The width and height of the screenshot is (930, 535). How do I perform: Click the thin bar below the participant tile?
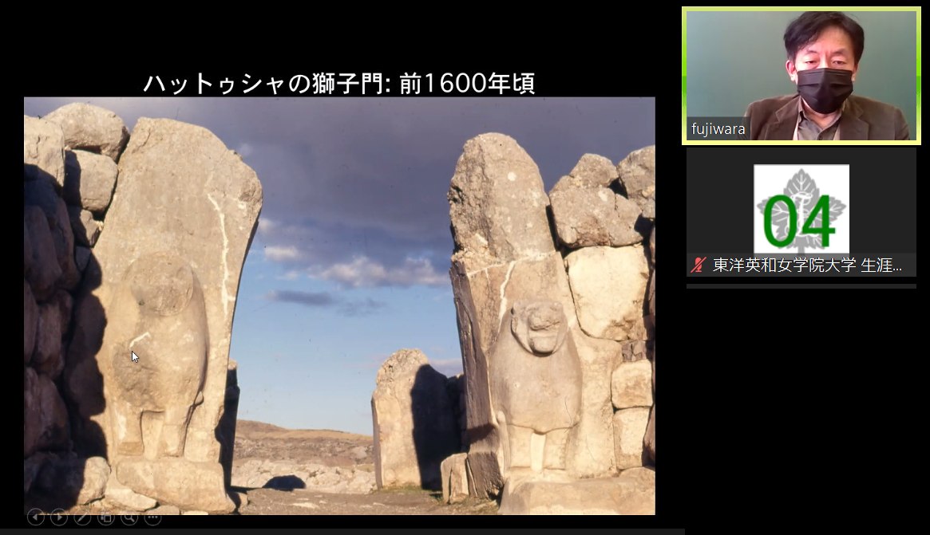coord(801,286)
